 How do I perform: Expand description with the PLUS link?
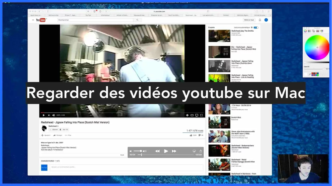122,155
